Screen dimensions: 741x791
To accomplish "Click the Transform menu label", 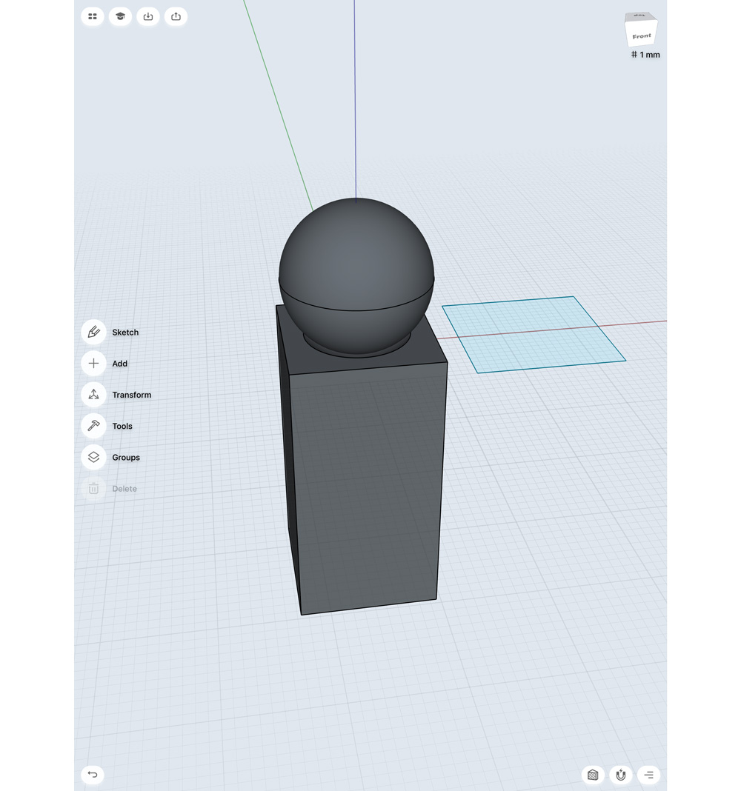I will [x=132, y=395].
